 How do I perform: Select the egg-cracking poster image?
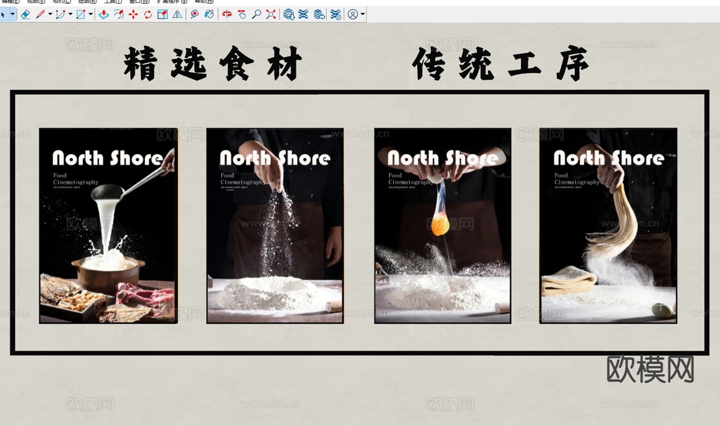point(442,225)
